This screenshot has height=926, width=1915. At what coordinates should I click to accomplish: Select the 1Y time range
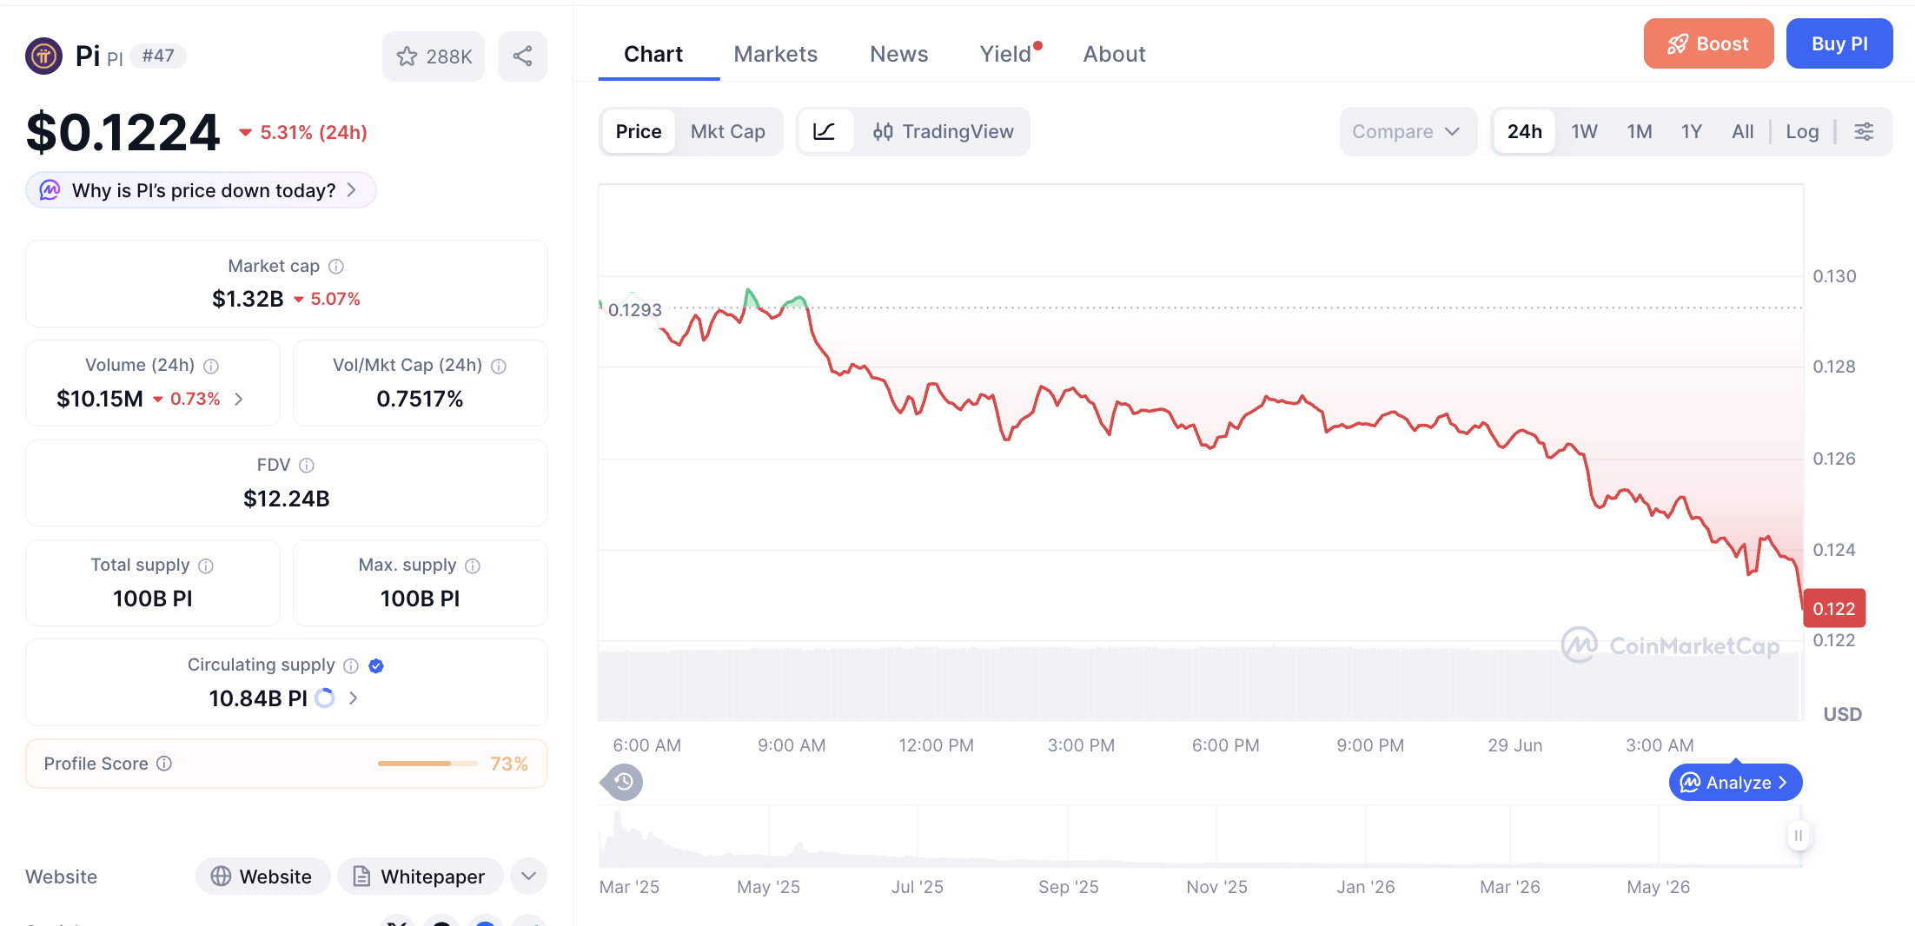[1691, 131]
